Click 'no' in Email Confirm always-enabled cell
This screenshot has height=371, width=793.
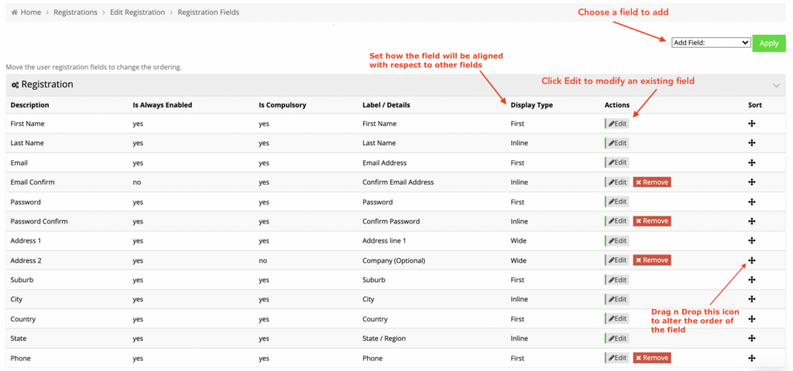[136, 182]
